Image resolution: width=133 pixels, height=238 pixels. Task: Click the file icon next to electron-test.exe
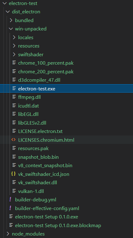14,88
